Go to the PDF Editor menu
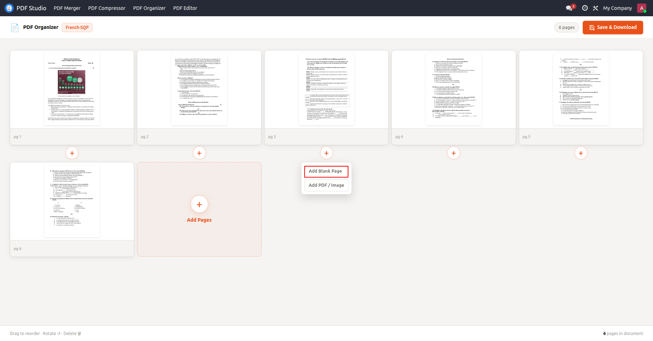This screenshot has width=653, height=341. coord(185,8)
